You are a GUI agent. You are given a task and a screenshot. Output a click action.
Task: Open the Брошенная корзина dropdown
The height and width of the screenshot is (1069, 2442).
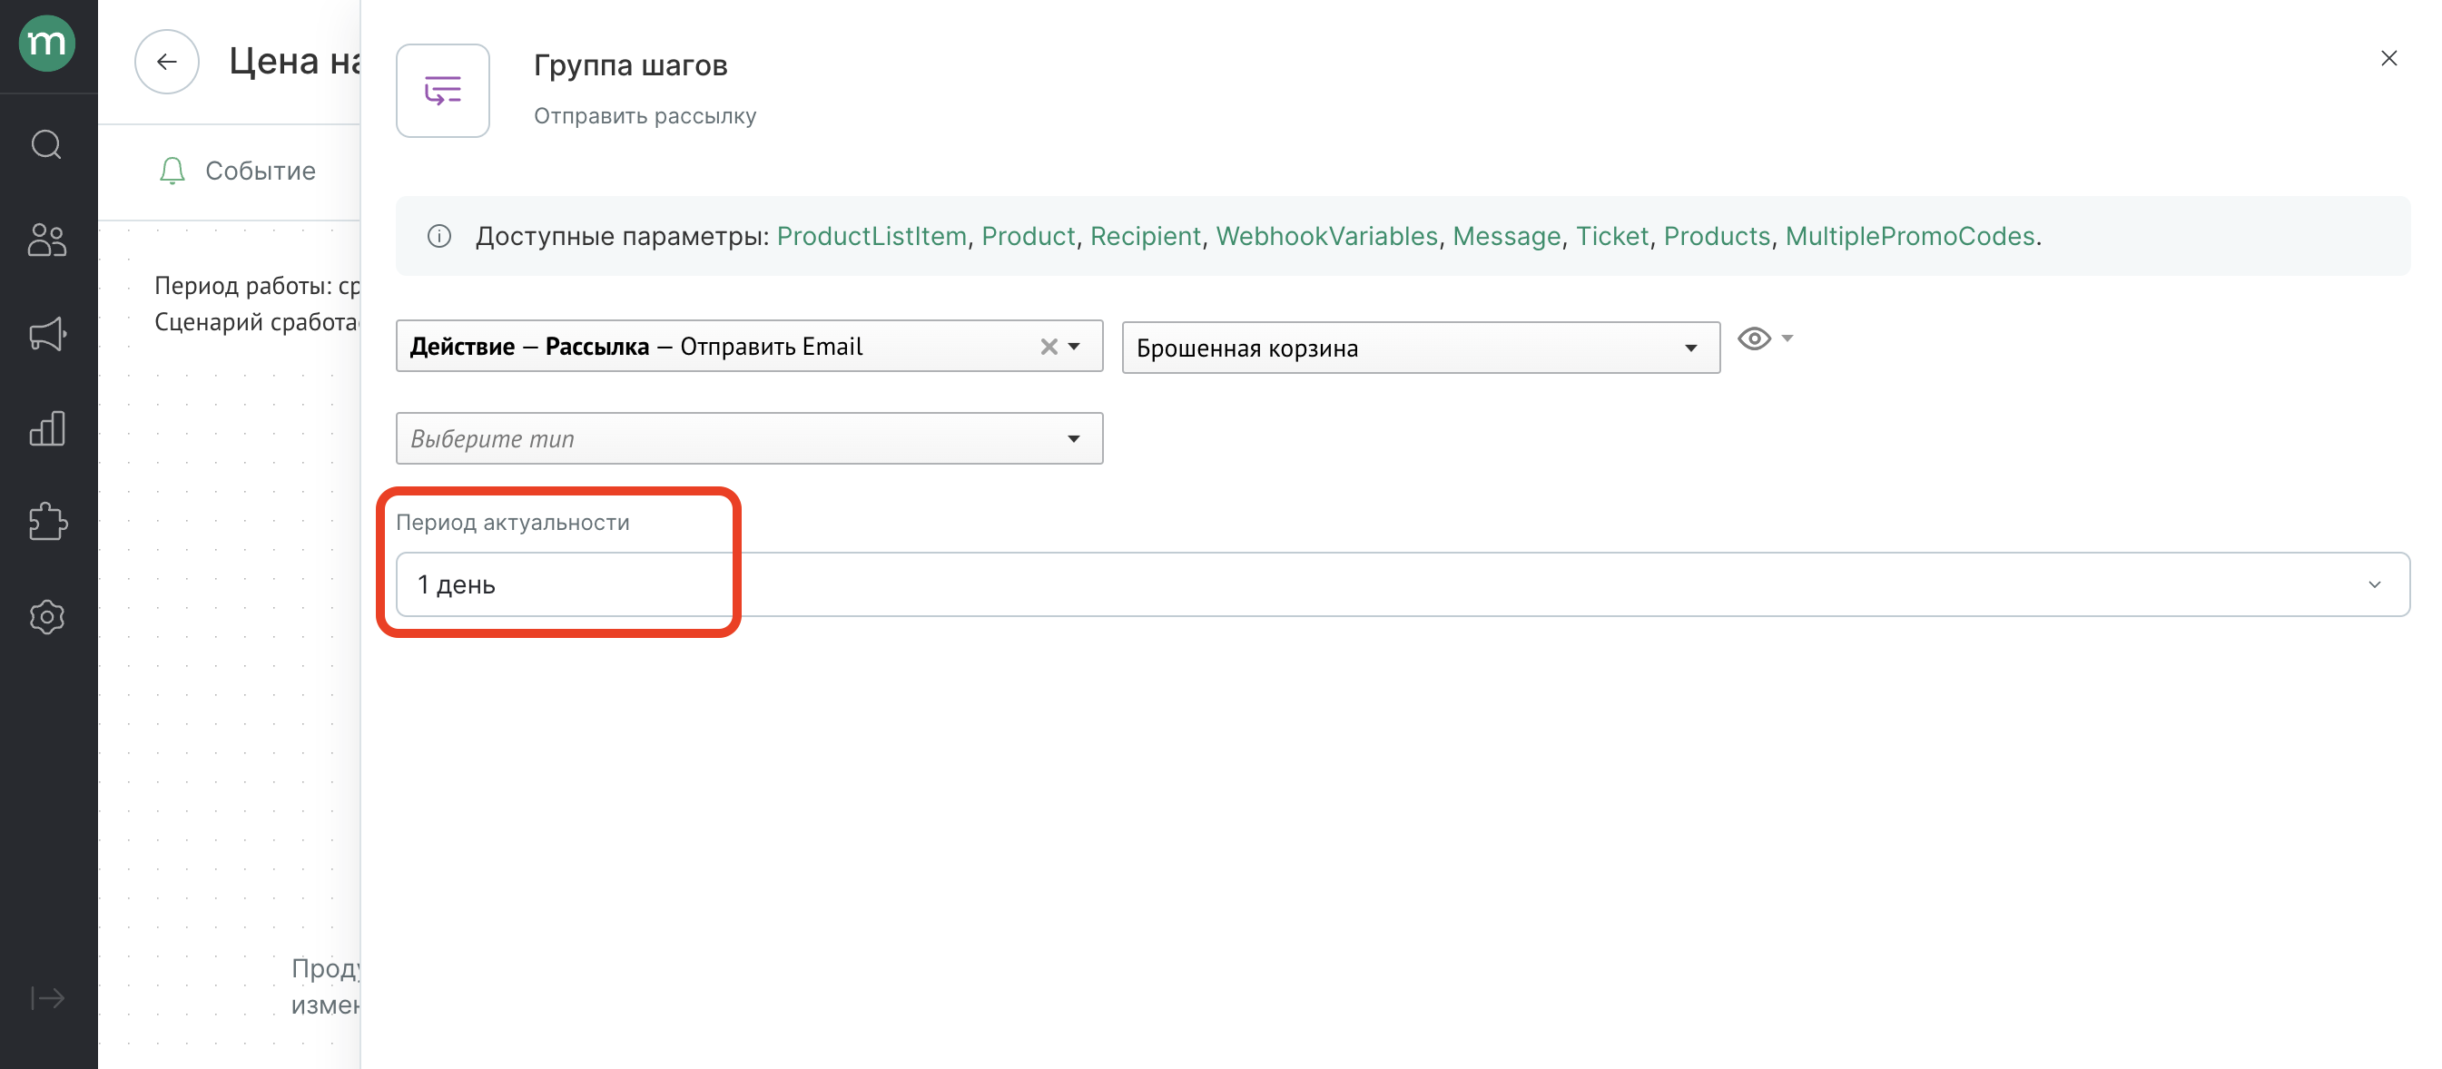coord(1420,348)
